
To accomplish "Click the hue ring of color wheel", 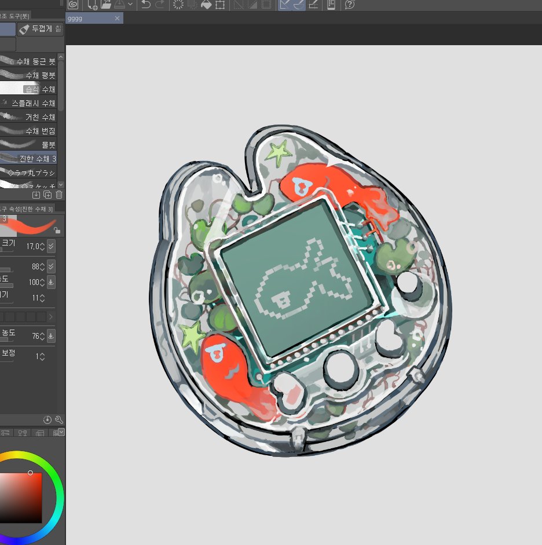I will click(x=60, y=498).
